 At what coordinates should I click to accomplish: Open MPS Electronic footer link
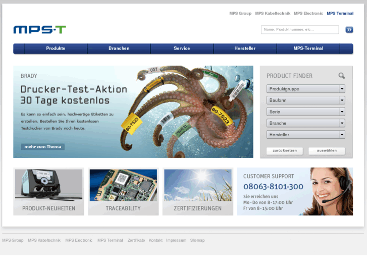click(x=79, y=240)
